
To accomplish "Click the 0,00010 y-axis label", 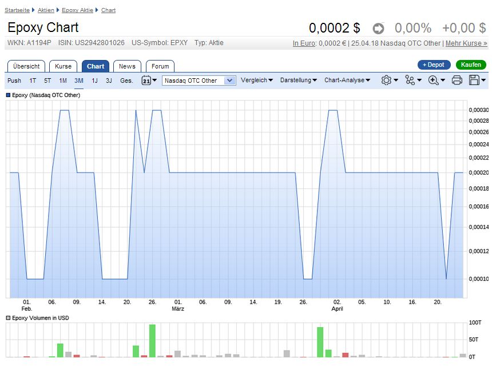I will point(478,279).
